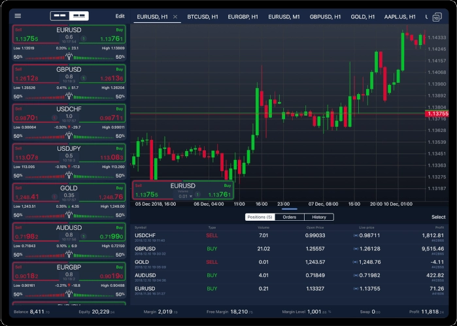Click live price arrow icon for GBPUSD position
The width and height of the screenshot is (457, 326).
356,249
